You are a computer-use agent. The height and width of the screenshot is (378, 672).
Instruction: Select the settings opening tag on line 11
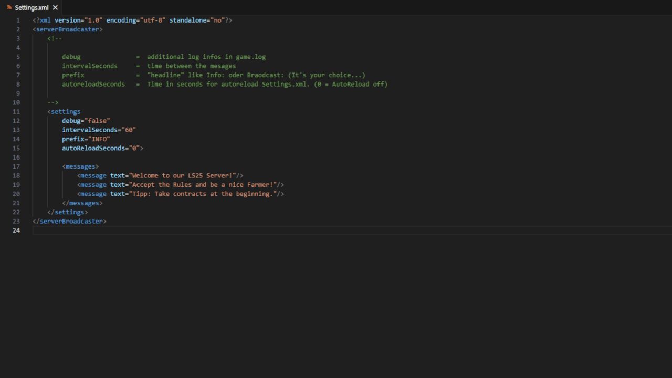tap(64, 111)
